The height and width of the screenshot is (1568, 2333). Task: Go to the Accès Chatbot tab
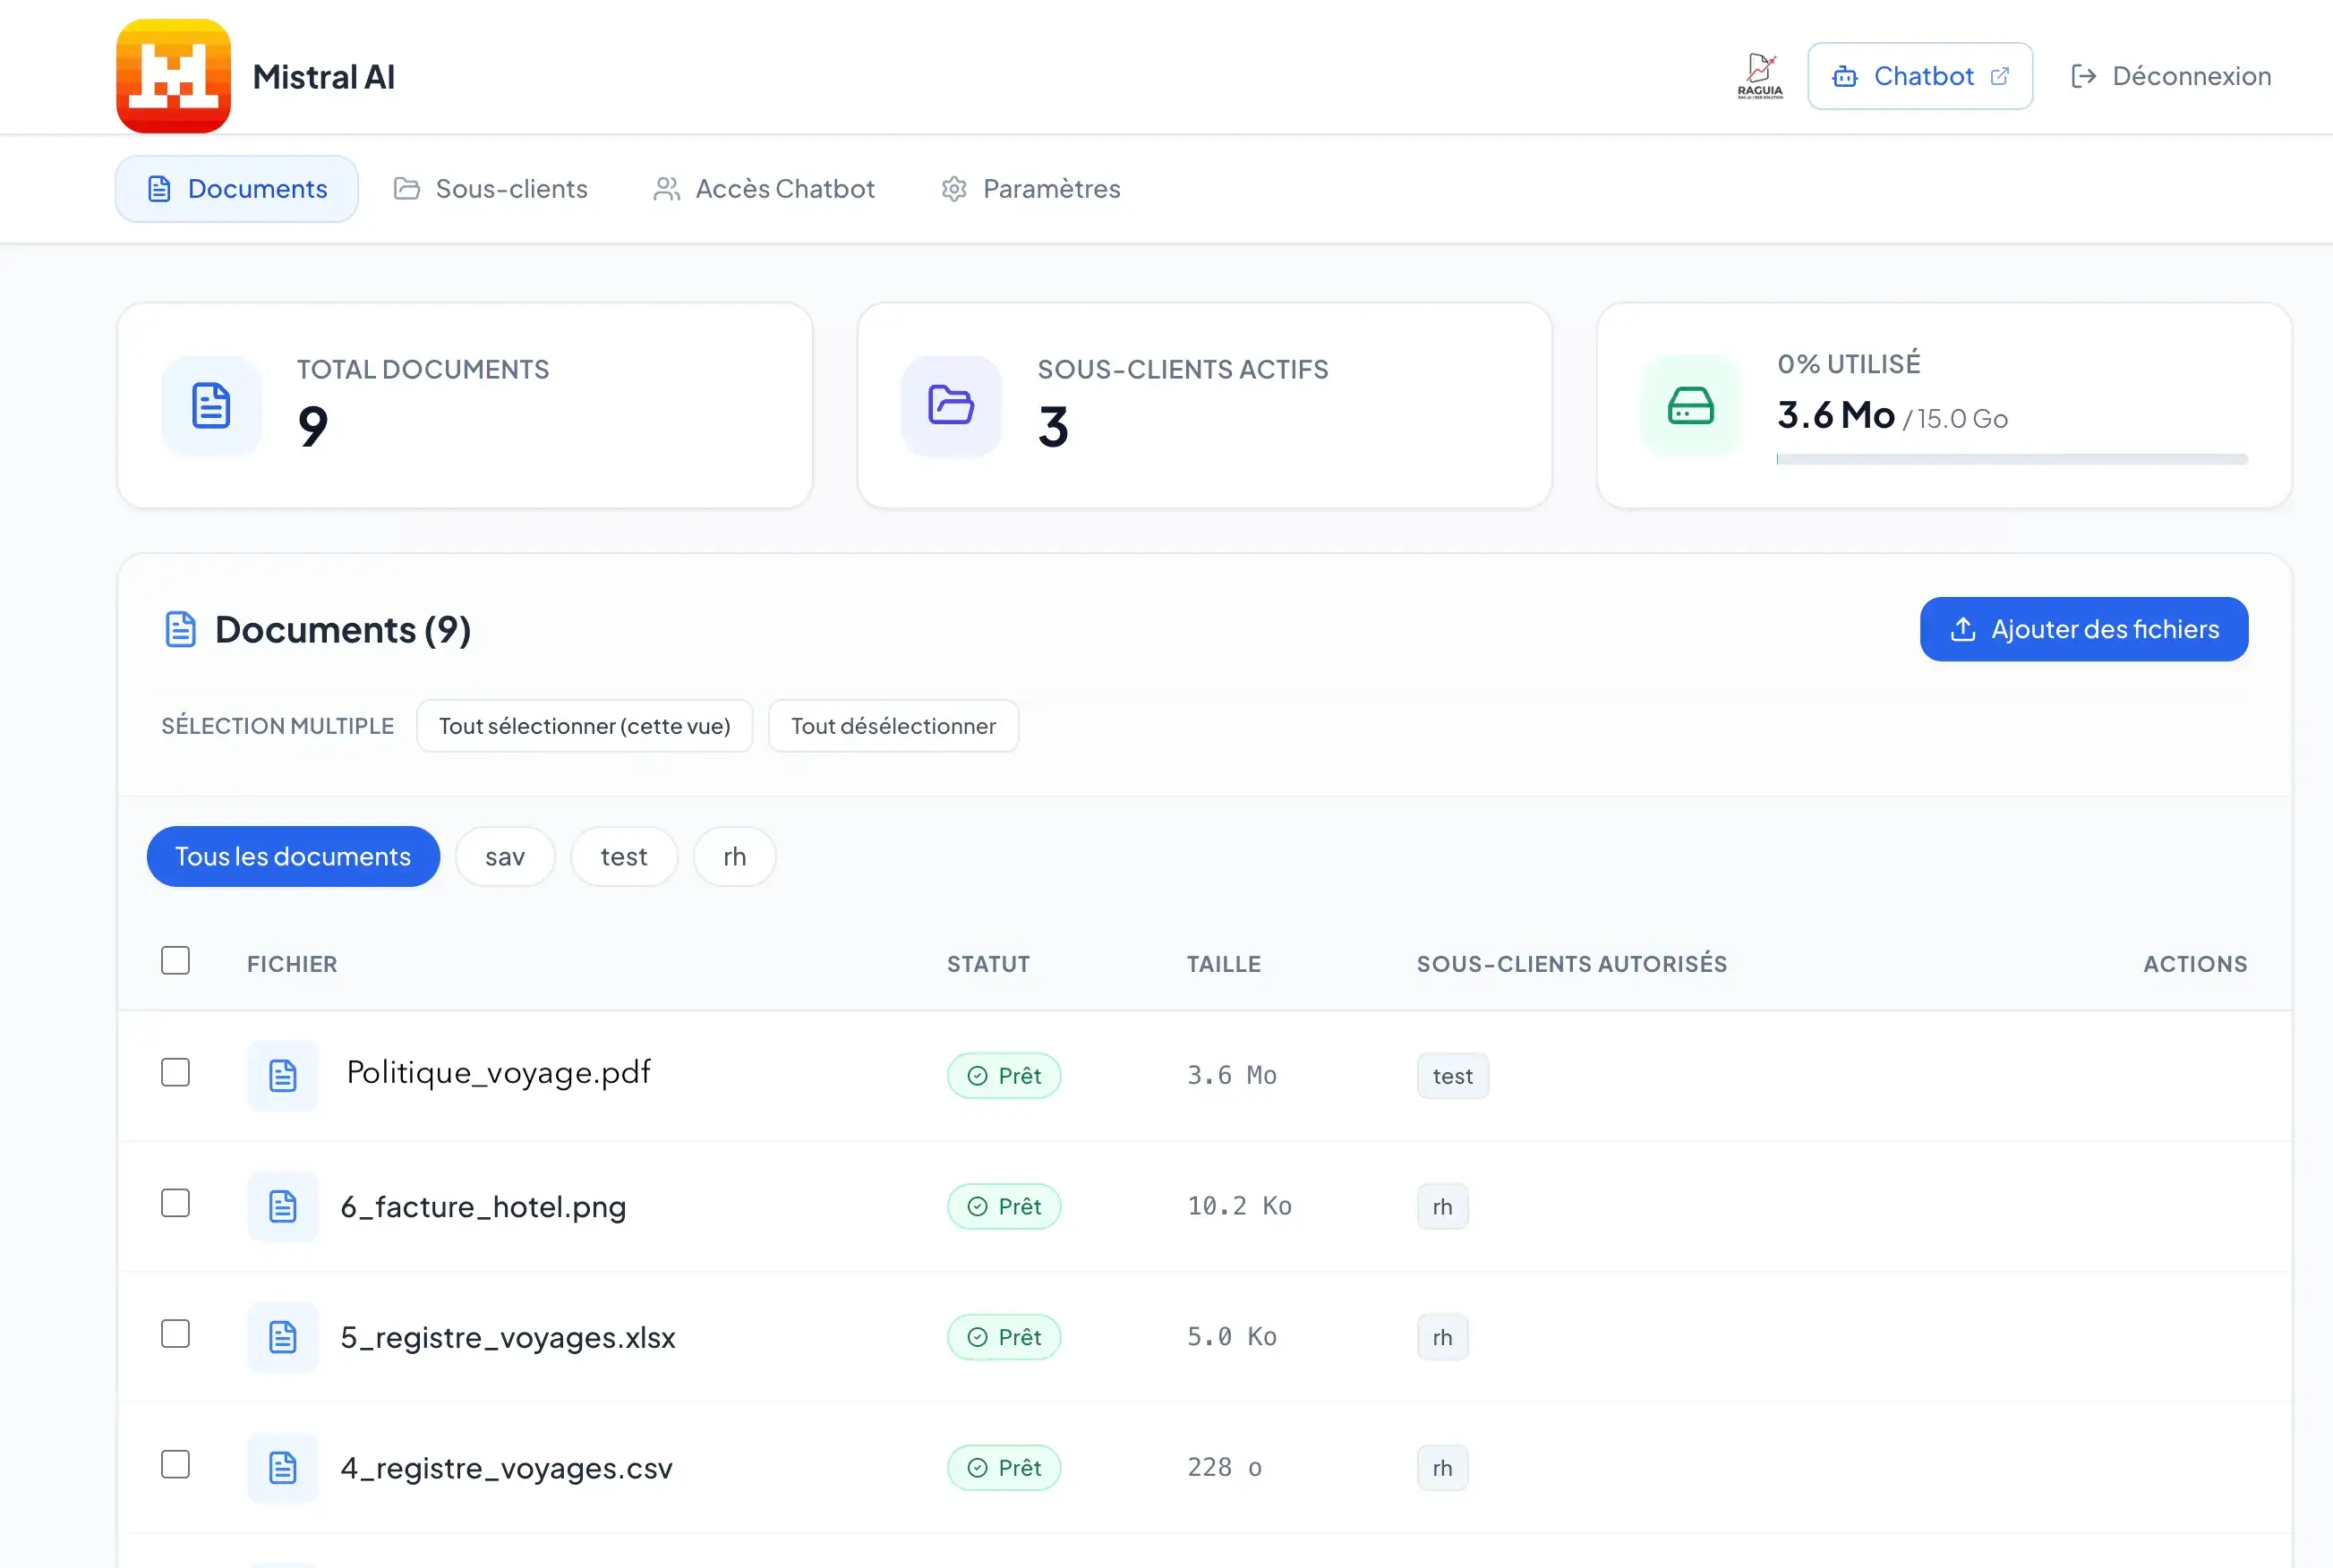[764, 189]
